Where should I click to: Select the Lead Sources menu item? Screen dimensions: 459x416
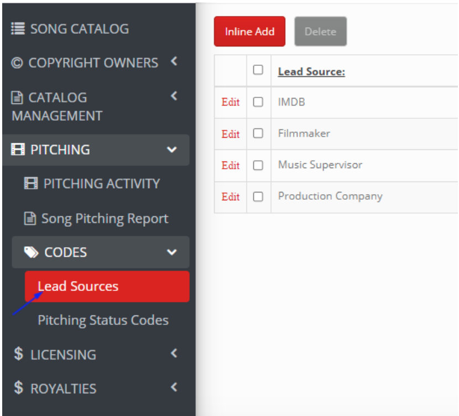click(107, 287)
